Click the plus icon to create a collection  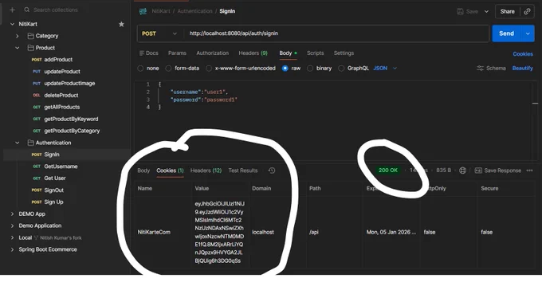pos(12,10)
